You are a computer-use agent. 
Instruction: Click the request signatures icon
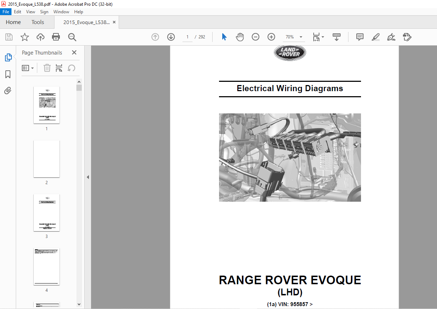(407, 37)
